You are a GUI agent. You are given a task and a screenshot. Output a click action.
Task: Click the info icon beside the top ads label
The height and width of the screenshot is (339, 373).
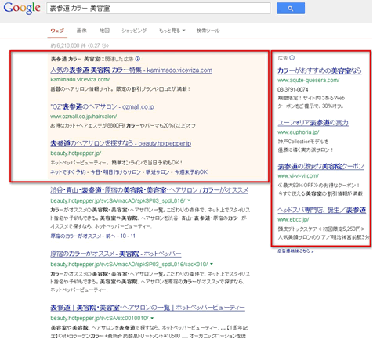click(138, 59)
